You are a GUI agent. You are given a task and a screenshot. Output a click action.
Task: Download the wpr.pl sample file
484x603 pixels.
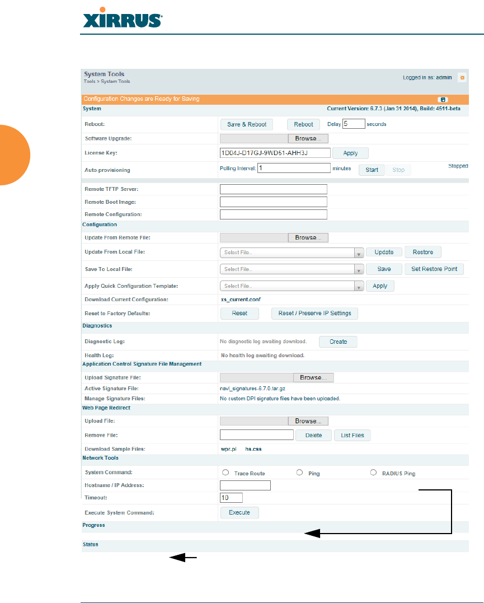click(228, 449)
